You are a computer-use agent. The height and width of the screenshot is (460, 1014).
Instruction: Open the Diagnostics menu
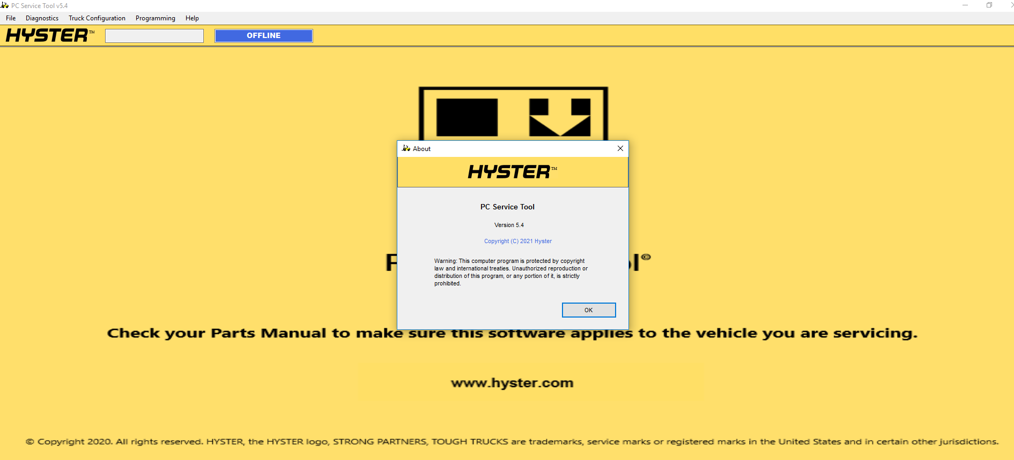pos(42,18)
